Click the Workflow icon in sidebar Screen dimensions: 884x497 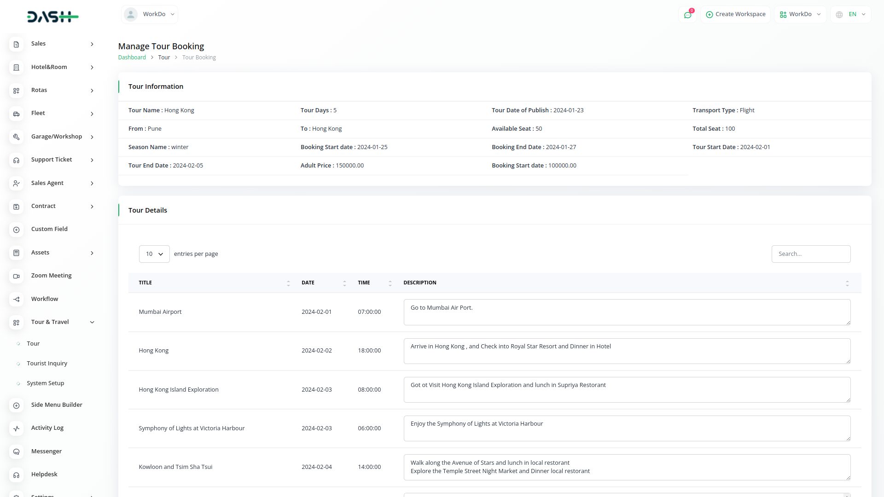click(x=16, y=299)
